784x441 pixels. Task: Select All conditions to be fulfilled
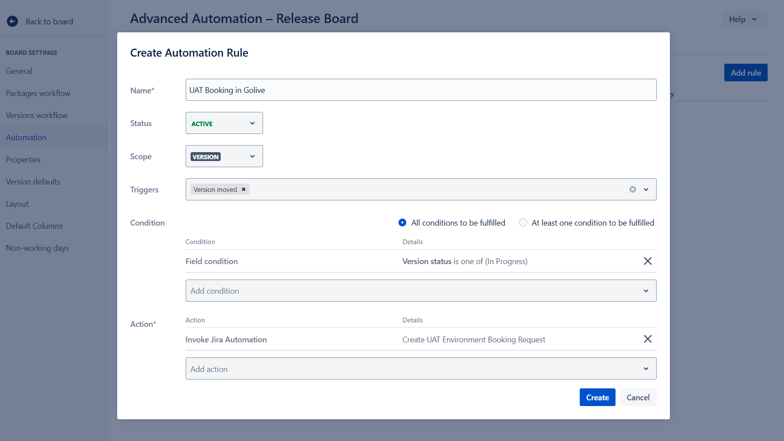click(402, 223)
